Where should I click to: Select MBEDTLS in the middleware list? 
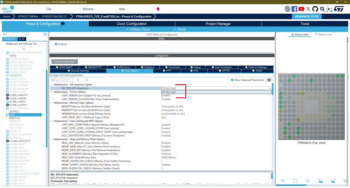click(14, 118)
